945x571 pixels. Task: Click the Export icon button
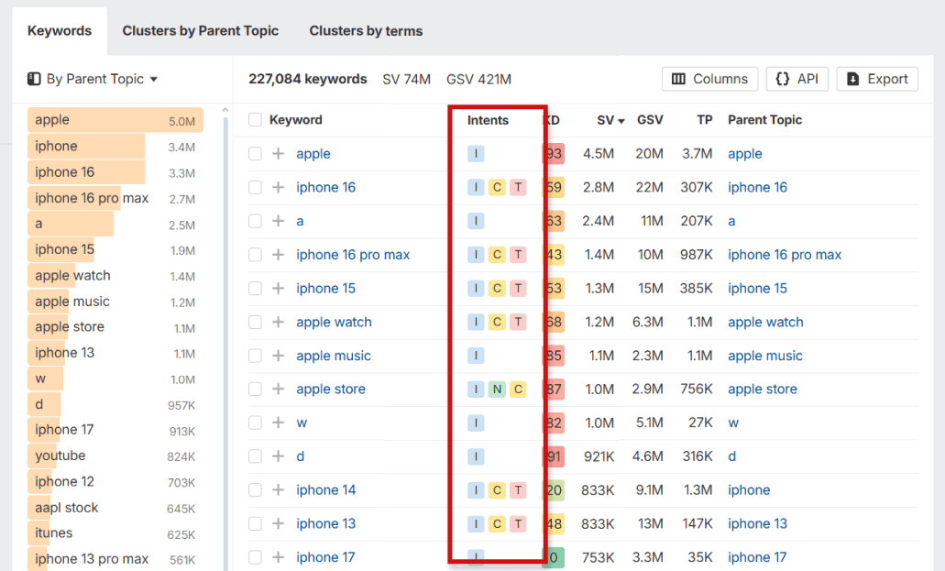(852, 79)
